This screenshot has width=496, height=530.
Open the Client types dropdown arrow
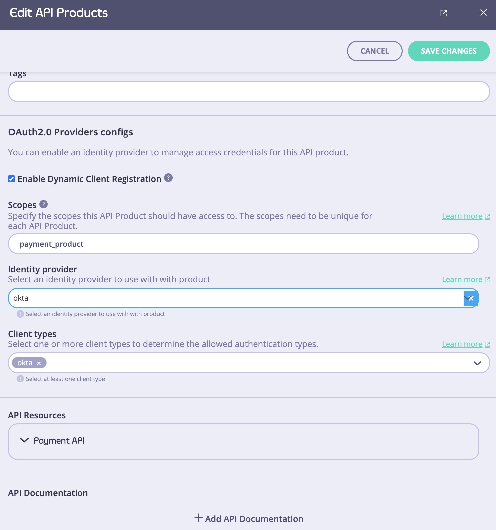click(477, 363)
